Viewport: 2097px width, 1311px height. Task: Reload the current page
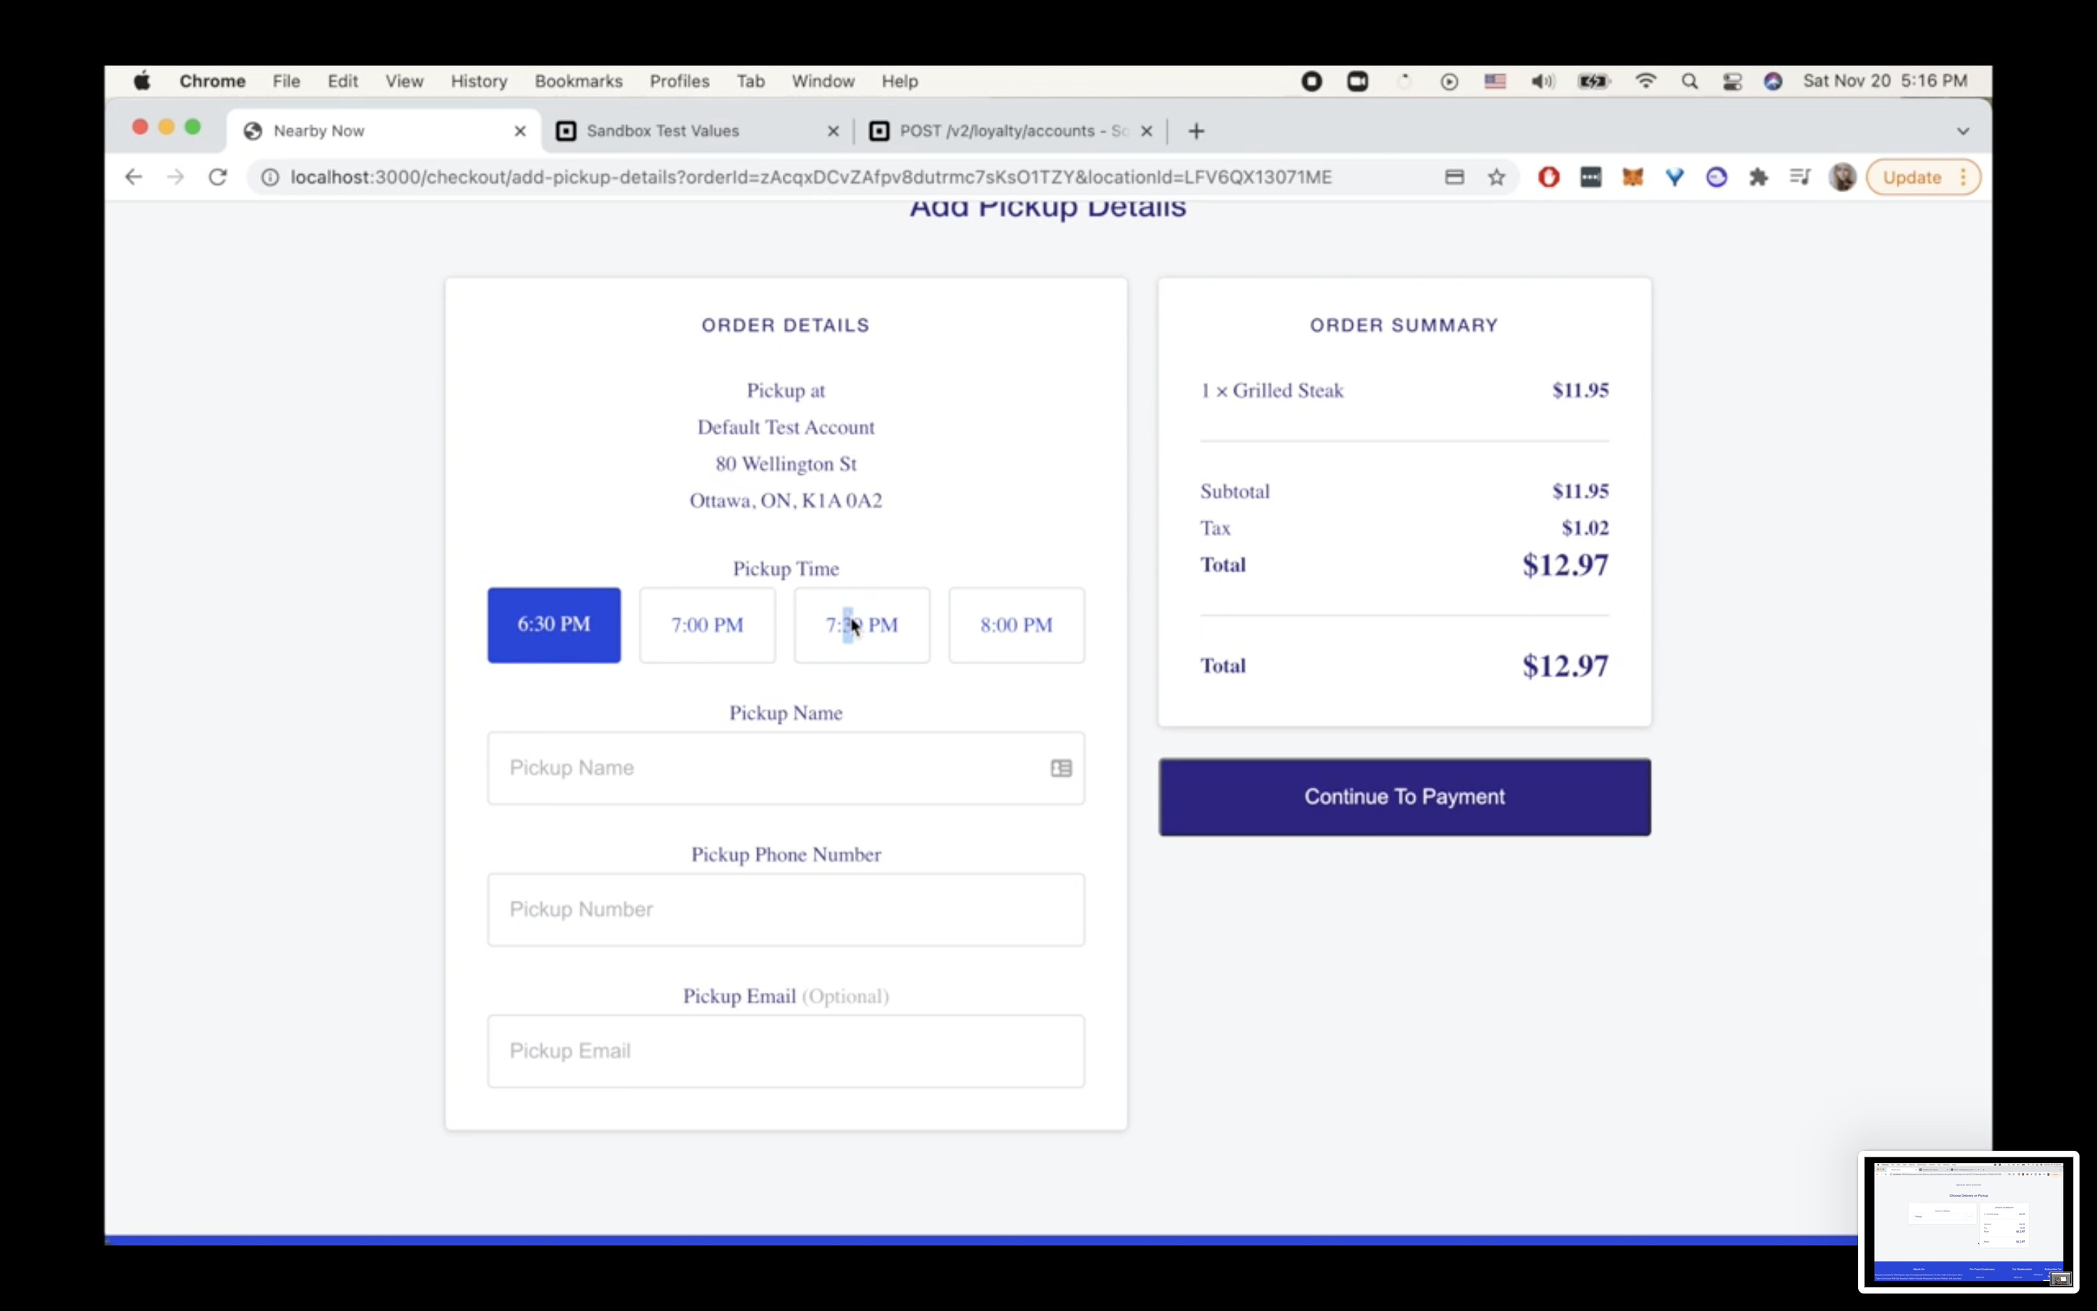tap(218, 177)
